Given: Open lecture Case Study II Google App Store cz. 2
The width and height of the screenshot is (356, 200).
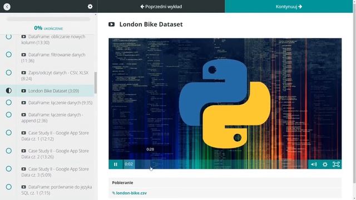Looking at the screenshot, I should (x=55, y=154).
